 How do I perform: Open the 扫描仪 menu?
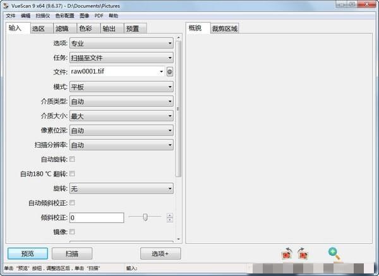click(42, 16)
